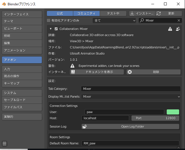
Task: Open the インターフェイス section
Action: (22, 14)
